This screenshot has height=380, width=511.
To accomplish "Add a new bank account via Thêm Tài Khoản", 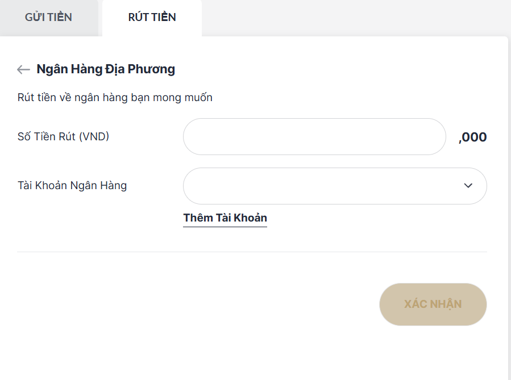I will 225,218.
